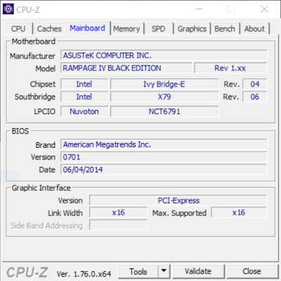Click the Close button at bottom
The image size is (281, 281).
251,271
